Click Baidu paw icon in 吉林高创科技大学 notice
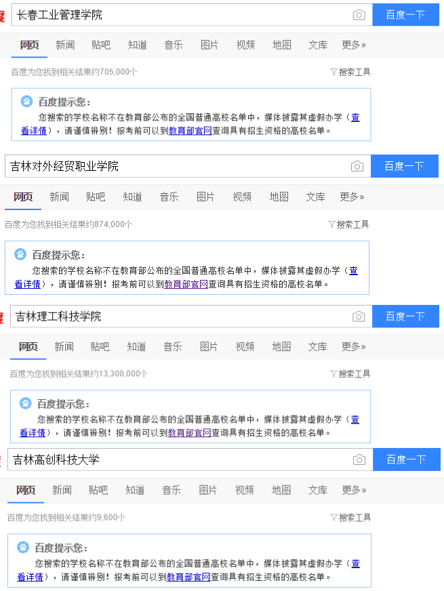 (23, 547)
